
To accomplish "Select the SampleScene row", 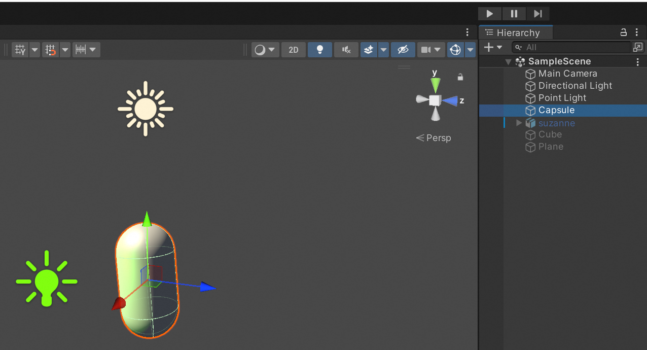I will click(x=563, y=61).
